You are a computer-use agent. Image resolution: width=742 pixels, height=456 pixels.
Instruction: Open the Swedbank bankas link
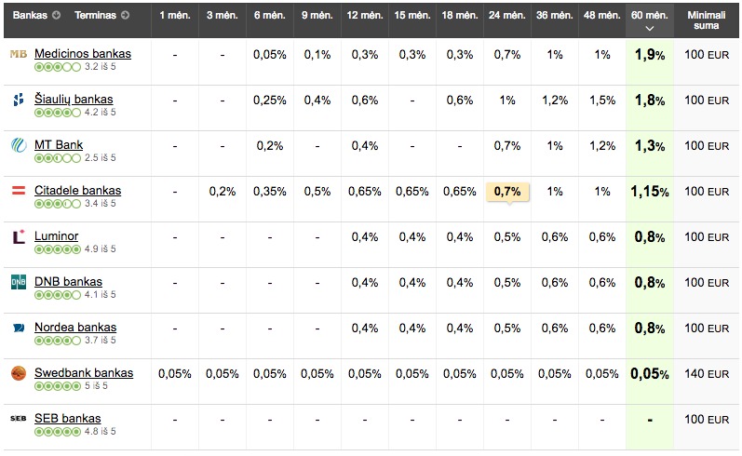84,373
